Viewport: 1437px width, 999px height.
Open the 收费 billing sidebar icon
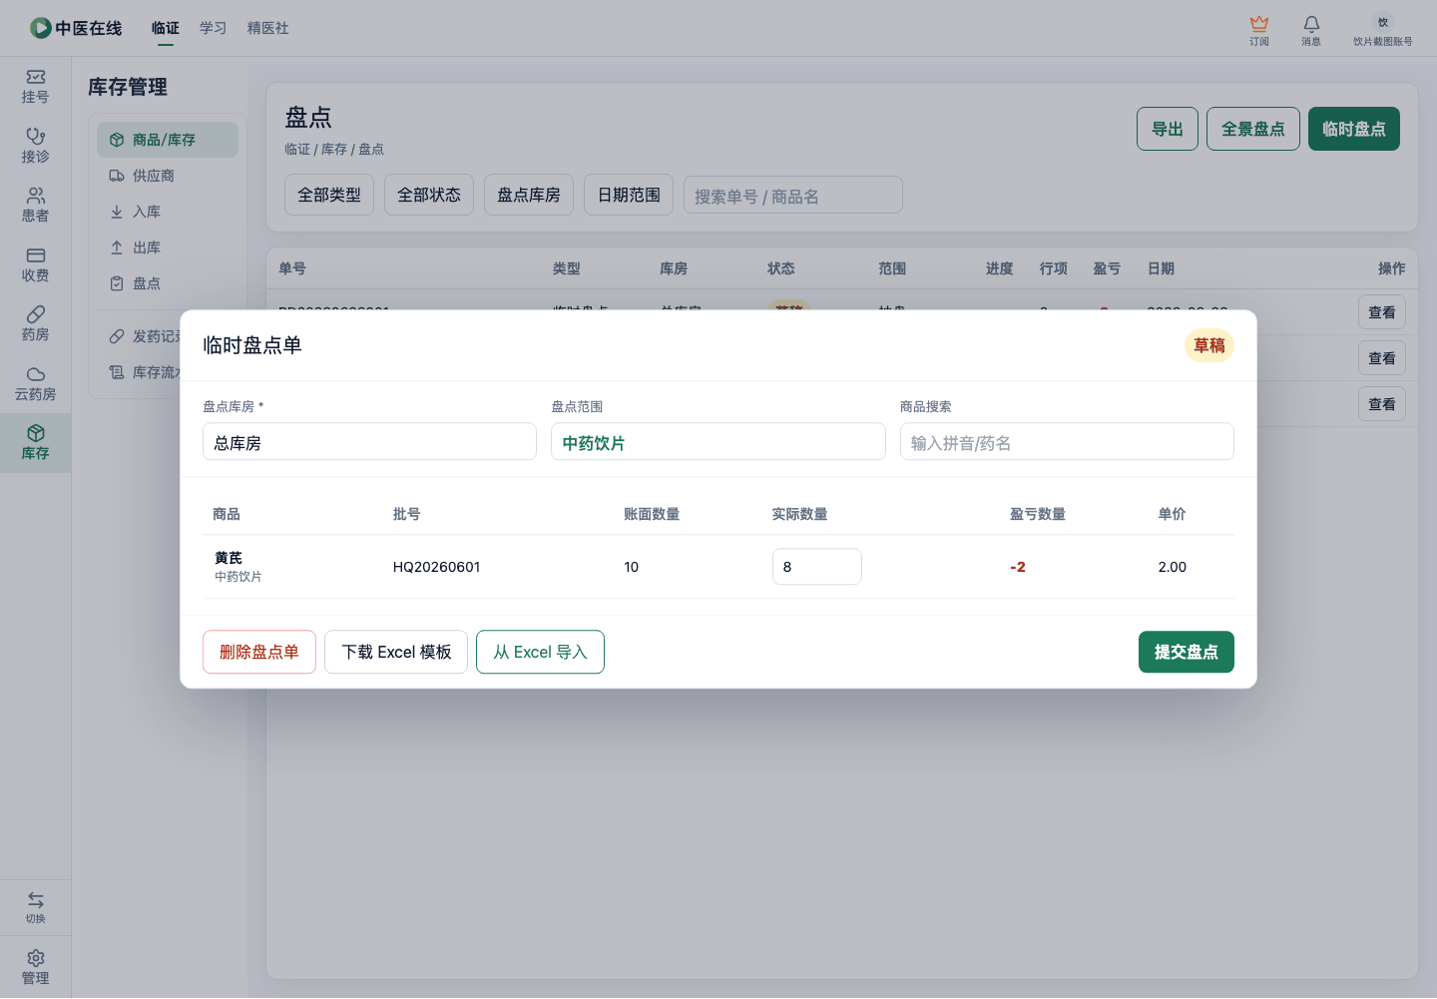click(35, 265)
